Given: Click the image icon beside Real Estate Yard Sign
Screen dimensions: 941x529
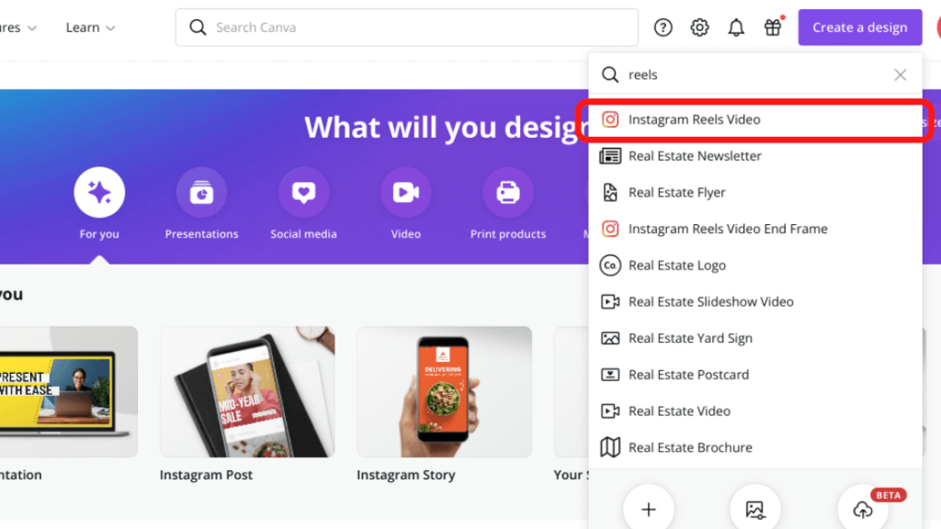Looking at the screenshot, I should tap(610, 338).
